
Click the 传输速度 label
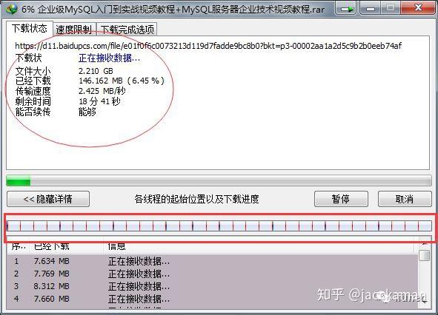pyautogui.click(x=33, y=91)
